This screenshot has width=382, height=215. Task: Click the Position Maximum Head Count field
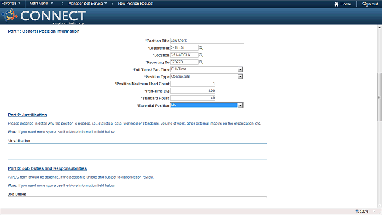[x=193, y=84]
